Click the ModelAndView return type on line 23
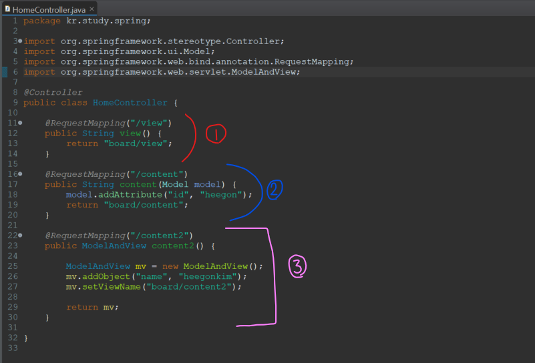 coord(114,246)
